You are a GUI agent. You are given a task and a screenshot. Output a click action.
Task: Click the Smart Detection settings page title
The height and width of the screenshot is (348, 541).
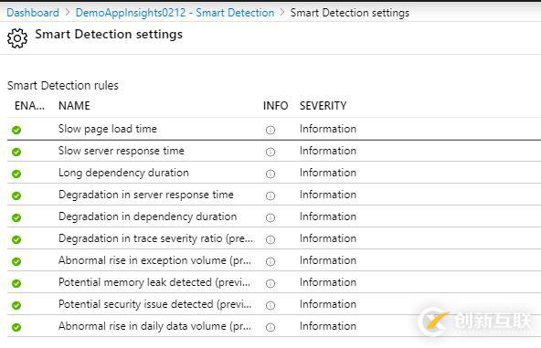[109, 35]
